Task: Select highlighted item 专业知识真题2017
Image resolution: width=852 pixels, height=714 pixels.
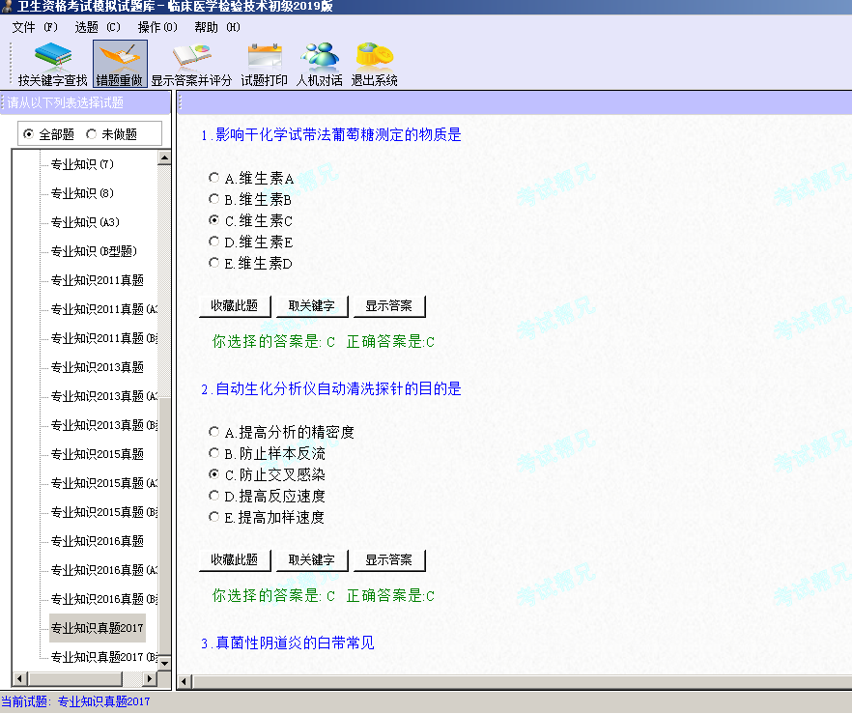Action: tap(98, 628)
